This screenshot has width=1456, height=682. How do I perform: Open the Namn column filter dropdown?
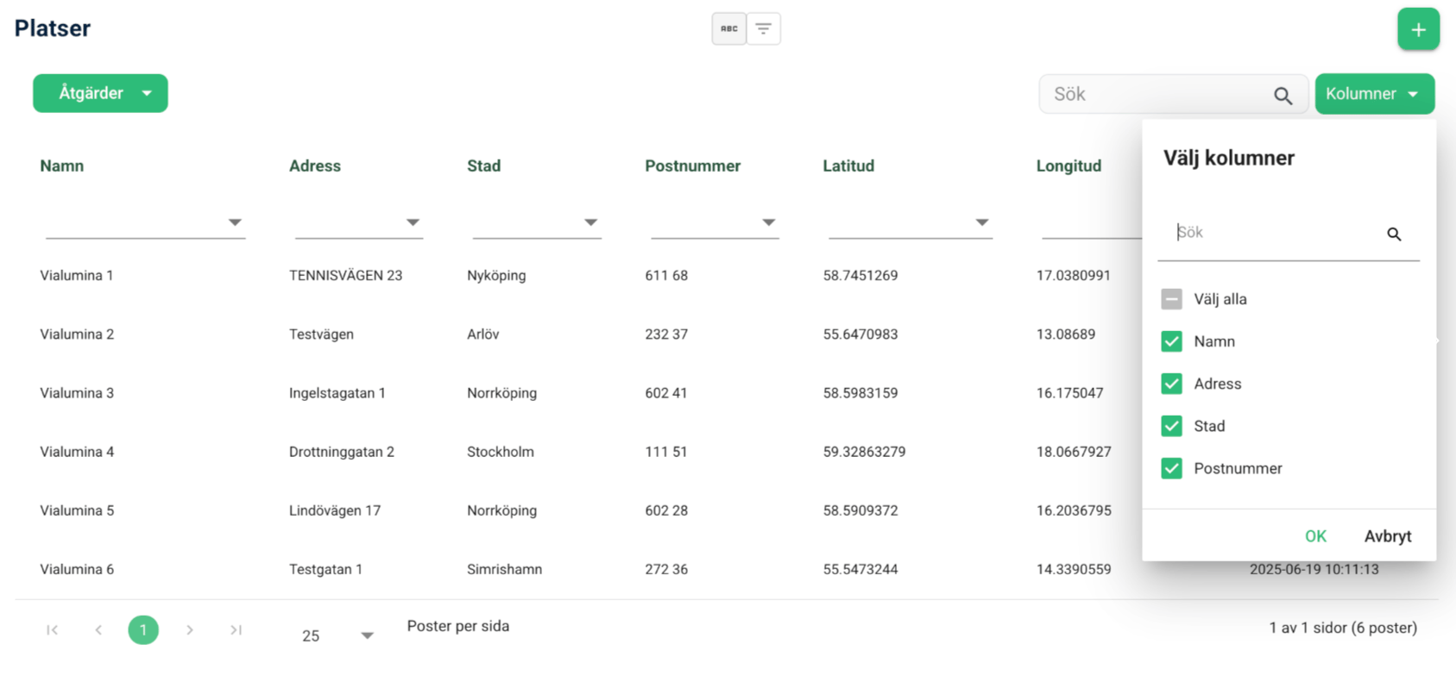(235, 222)
